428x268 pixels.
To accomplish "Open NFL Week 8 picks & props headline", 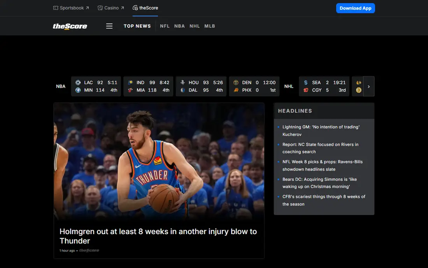I will [323, 166].
